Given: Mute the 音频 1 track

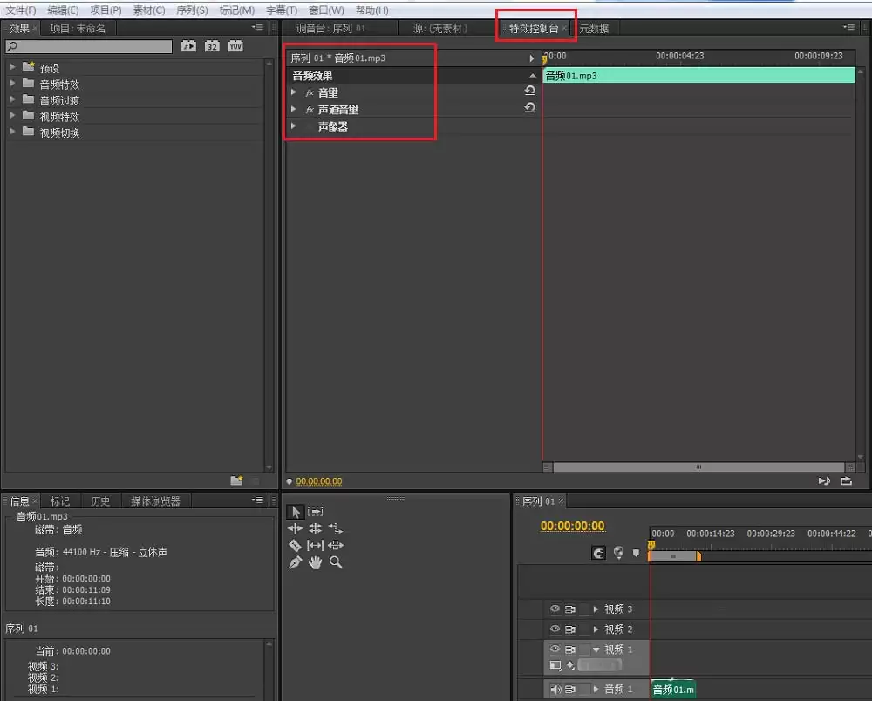Looking at the screenshot, I should pos(556,688).
